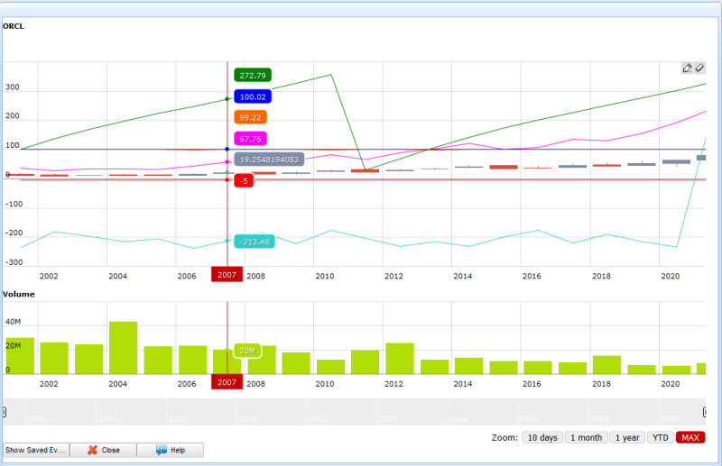
Task: Select the MAX zoom option
Action: (690, 437)
